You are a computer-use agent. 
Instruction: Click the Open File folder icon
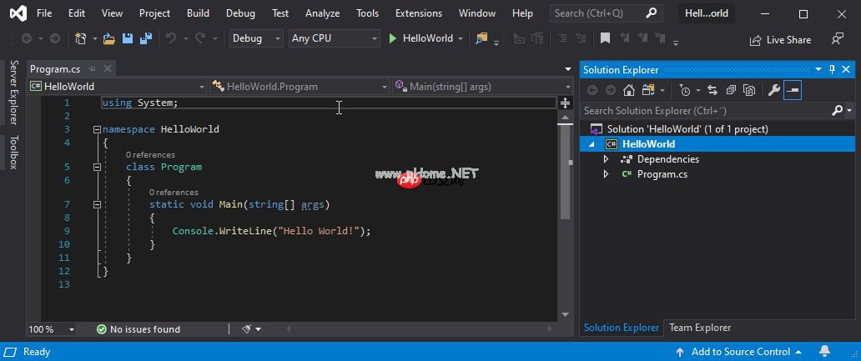click(109, 38)
